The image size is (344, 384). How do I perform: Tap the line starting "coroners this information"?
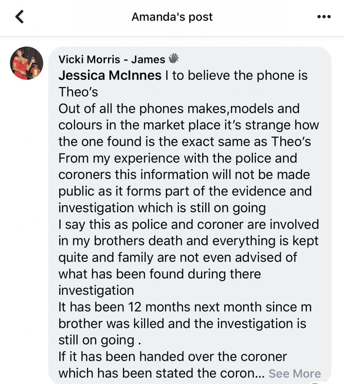click(183, 174)
